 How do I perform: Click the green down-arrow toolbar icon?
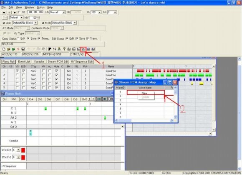pyautogui.click(x=59, y=49)
